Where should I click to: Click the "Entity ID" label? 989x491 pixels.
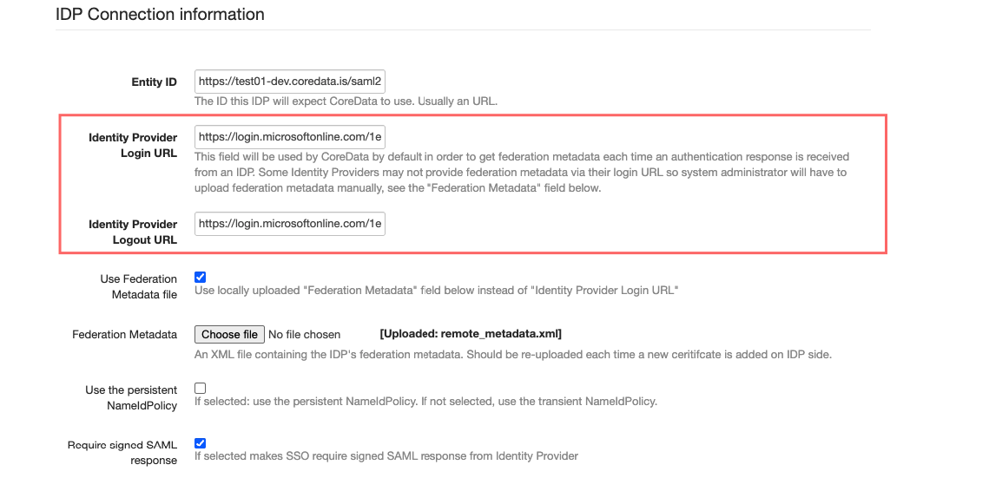click(x=154, y=82)
